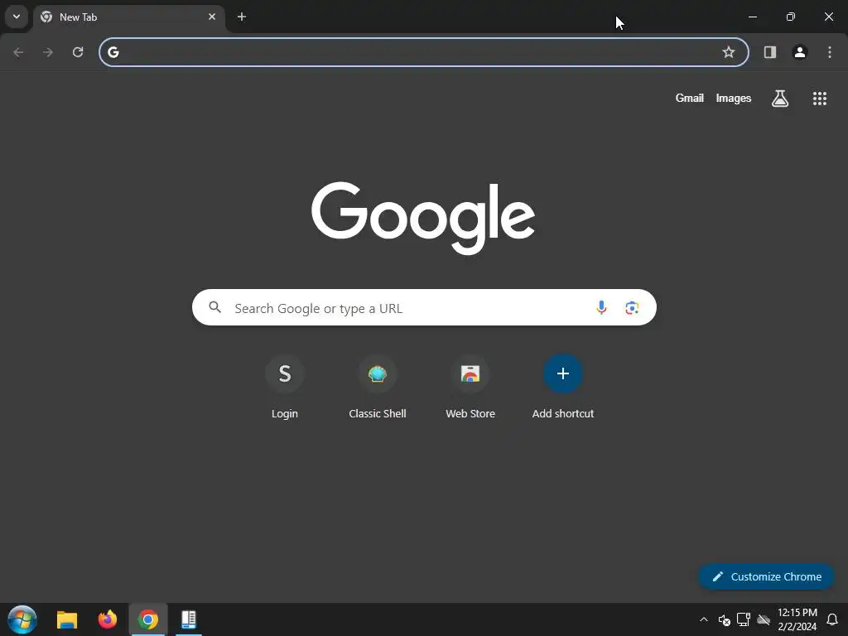This screenshot has height=636, width=848.
Task: Open Search Labs flask icon
Action: click(x=780, y=98)
